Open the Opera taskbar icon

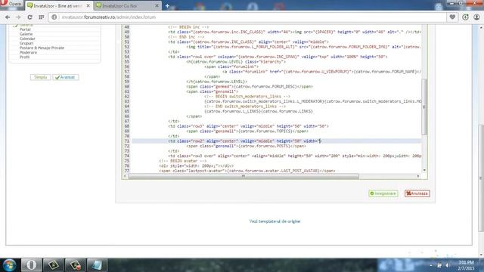coord(31,265)
